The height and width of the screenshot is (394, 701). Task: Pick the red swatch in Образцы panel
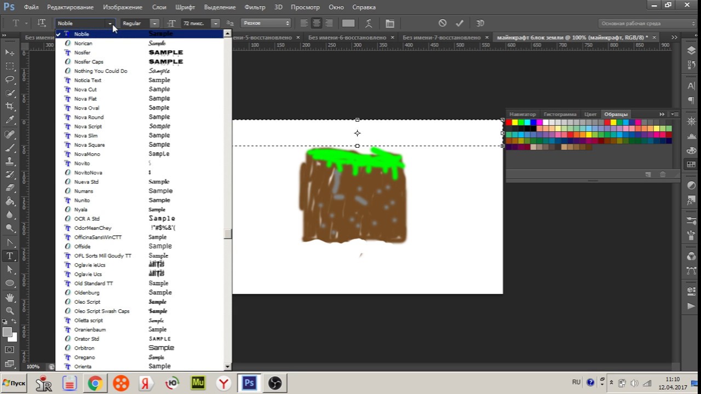(x=509, y=122)
